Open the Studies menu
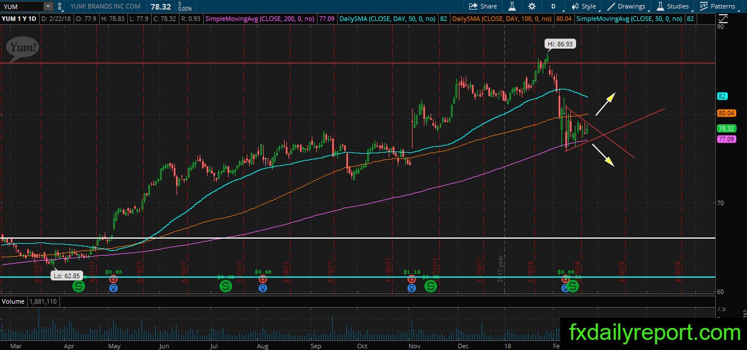The height and width of the screenshot is (350, 747). point(673,6)
